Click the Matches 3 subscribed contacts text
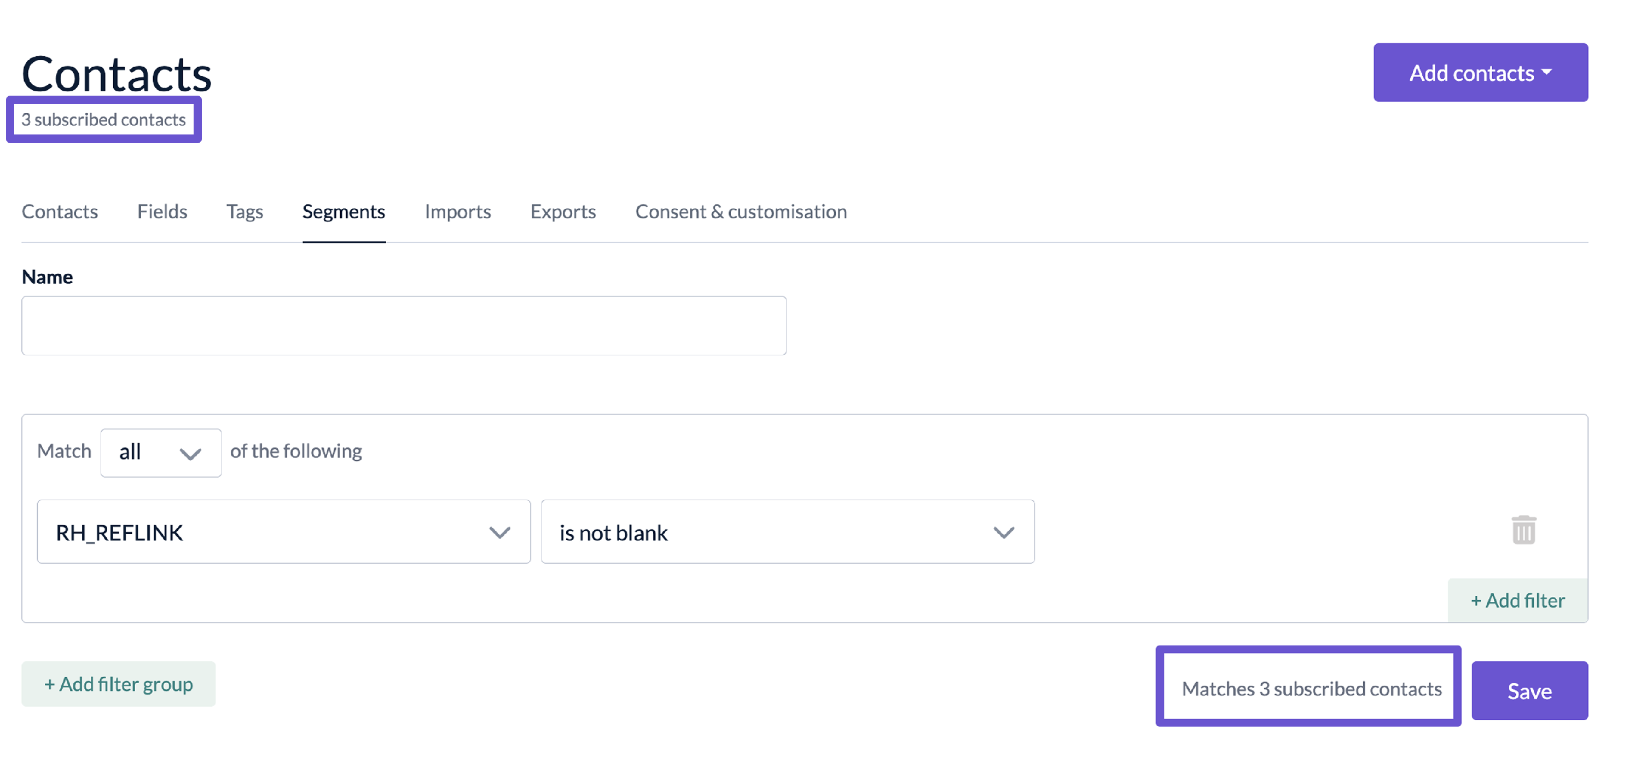 pos(1312,689)
